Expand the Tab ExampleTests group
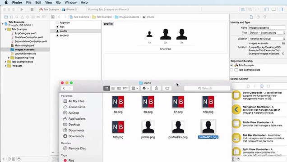 [6, 62]
